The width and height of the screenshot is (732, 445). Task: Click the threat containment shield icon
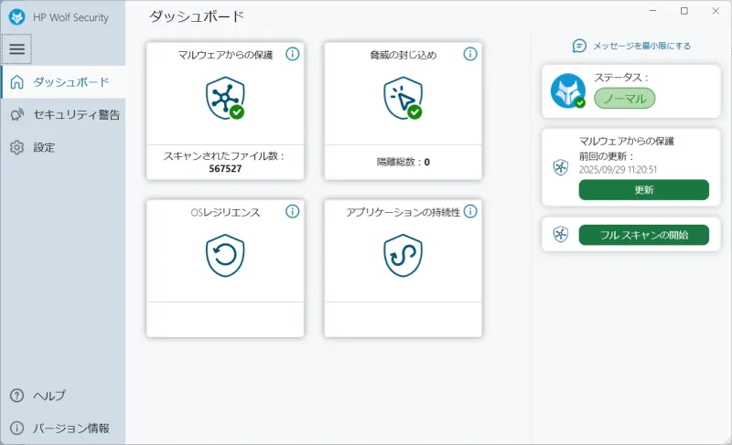(402, 97)
